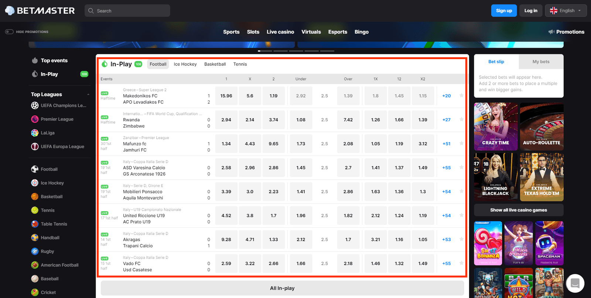
Task: Click the LaLiga icon
Action: coord(35,133)
